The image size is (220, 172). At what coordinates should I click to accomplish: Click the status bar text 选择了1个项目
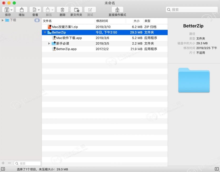pyautogui.click(x=26, y=169)
